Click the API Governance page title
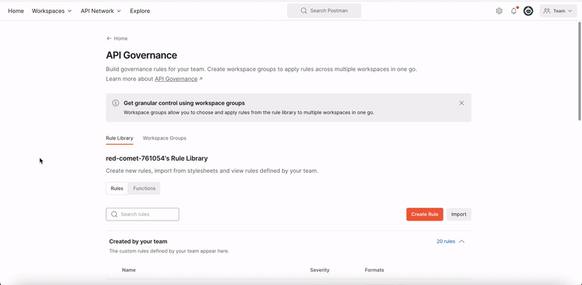 (x=142, y=55)
